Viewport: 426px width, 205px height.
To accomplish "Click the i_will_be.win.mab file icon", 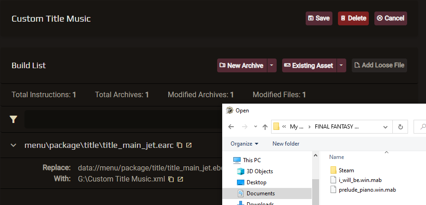I will coord(334,180).
